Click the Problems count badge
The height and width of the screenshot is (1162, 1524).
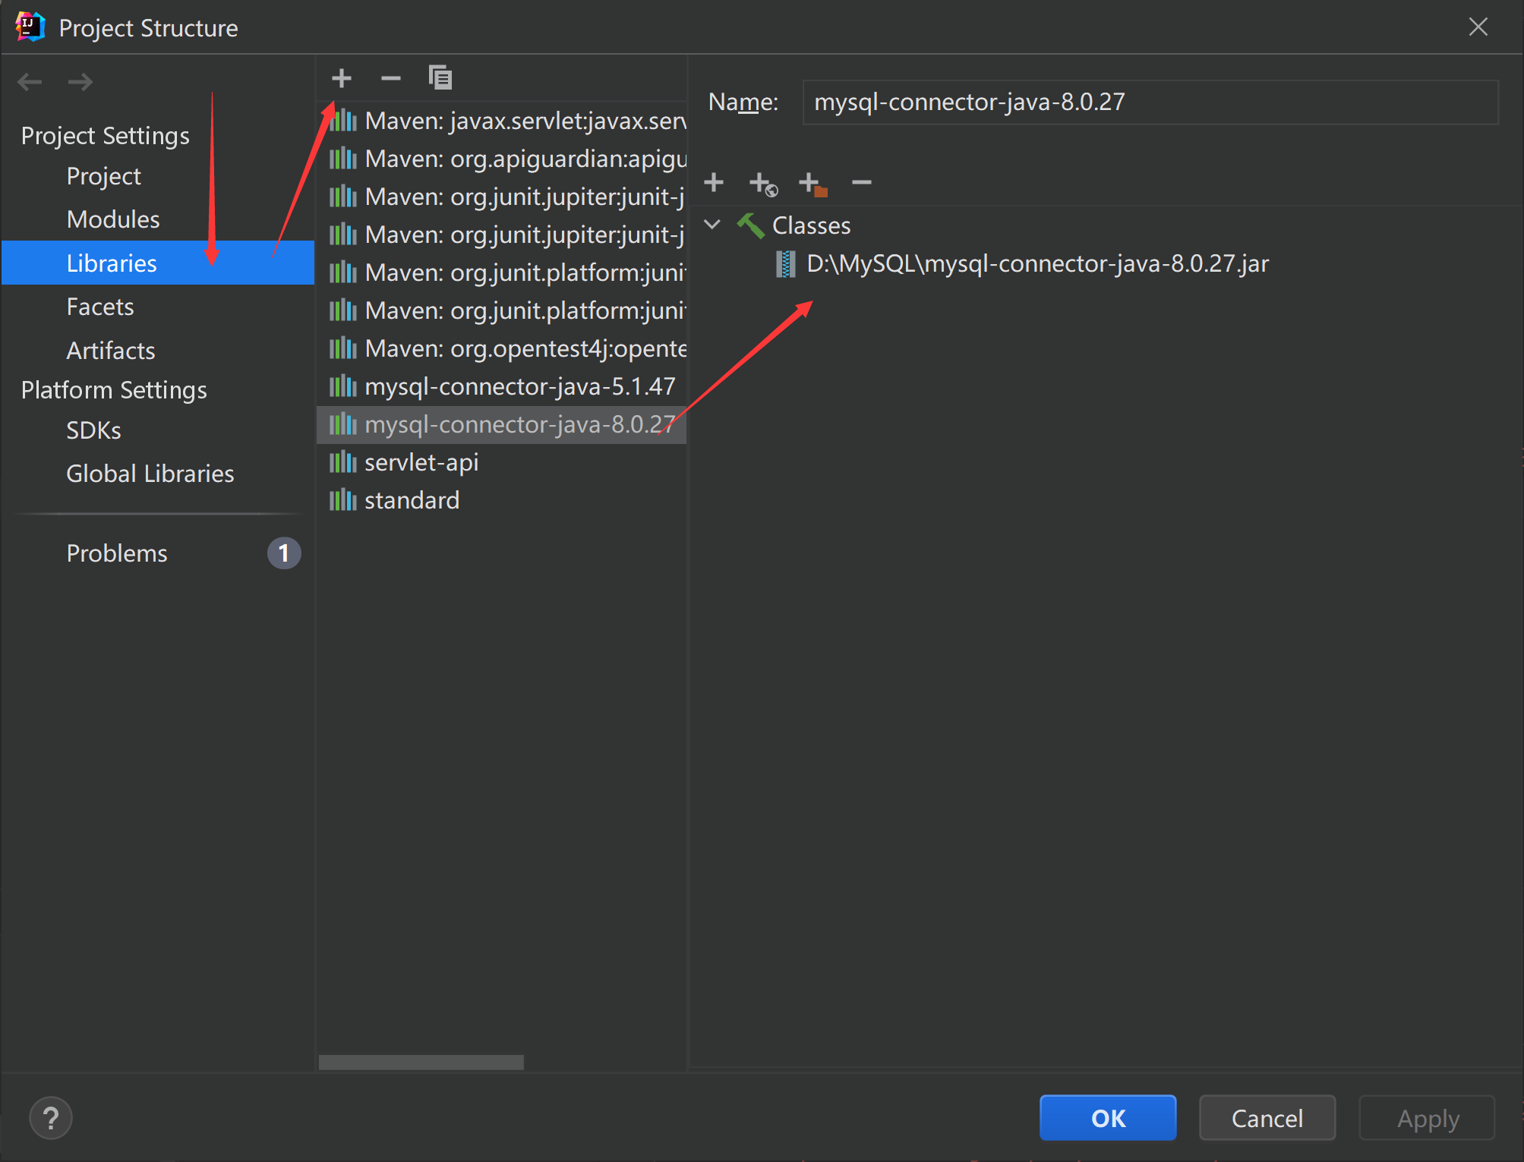point(284,553)
